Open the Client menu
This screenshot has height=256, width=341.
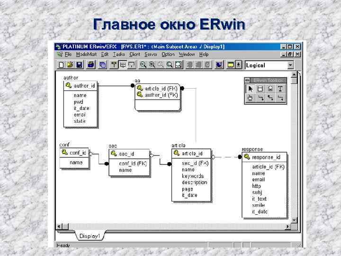(x=135, y=55)
